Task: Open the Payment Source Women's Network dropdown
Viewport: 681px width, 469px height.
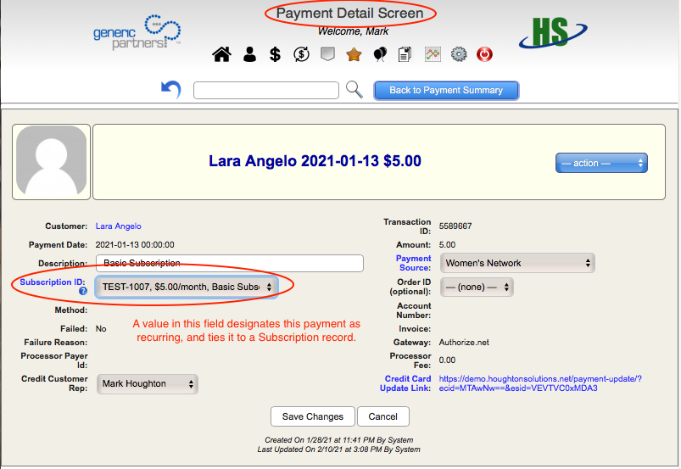Action: click(x=516, y=263)
